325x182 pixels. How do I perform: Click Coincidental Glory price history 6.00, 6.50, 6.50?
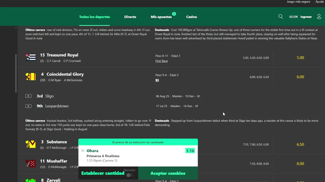[x=259, y=77]
